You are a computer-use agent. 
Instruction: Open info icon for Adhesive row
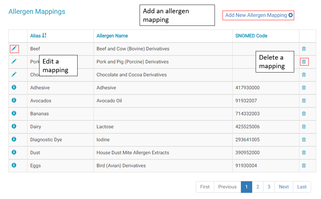pos(14,87)
